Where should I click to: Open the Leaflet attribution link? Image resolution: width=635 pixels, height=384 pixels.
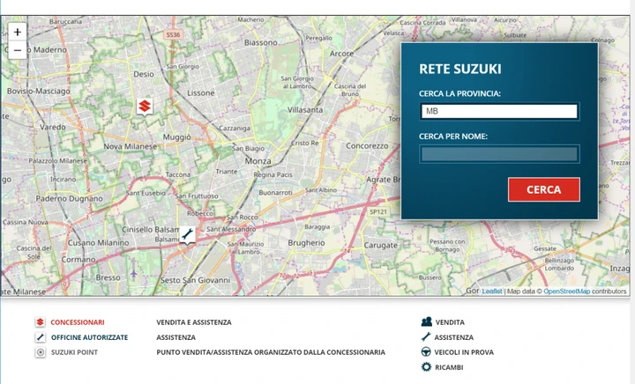click(491, 292)
